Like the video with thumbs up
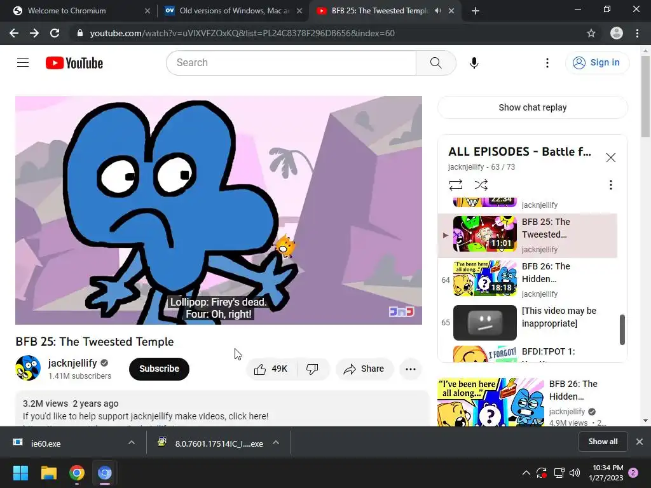 [x=271, y=369]
